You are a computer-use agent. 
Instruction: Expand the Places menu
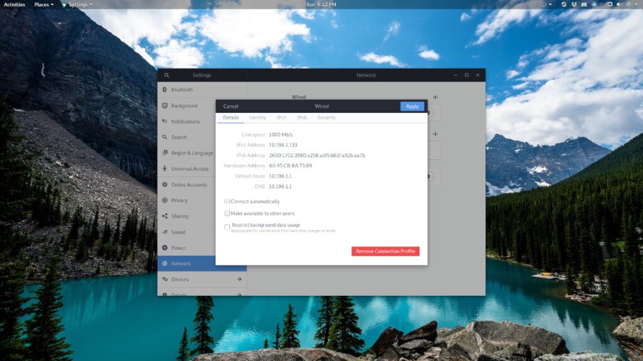43,4
